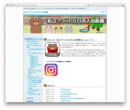This screenshot has width=130, height=110.
Task: Open バックナンバー sidebar link
Action: (x=33, y=84)
